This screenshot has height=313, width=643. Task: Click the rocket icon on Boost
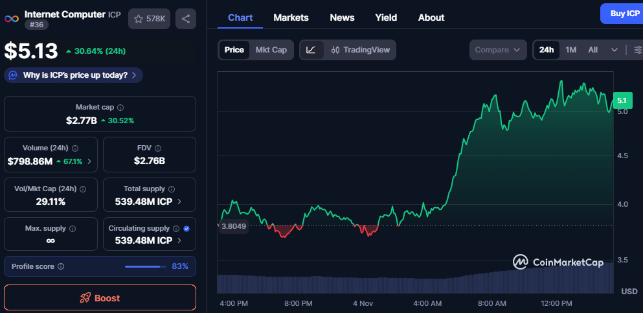tap(85, 298)
